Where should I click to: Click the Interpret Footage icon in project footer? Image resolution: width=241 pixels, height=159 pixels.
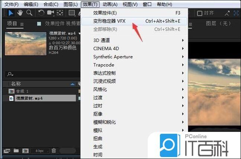click(x=7, y=151)
